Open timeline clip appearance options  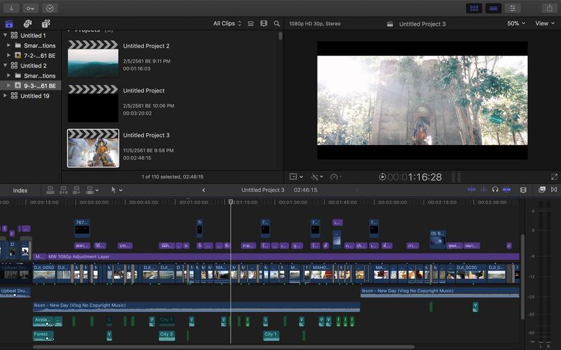[x=523, y=190]
